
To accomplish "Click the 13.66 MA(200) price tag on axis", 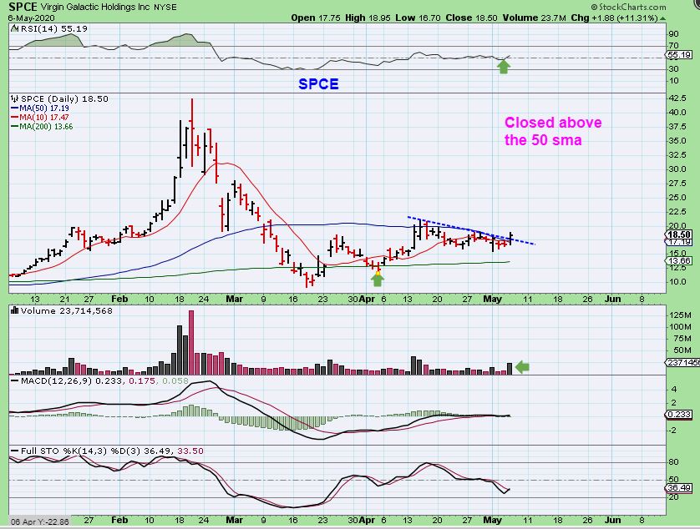I will 679,261.
